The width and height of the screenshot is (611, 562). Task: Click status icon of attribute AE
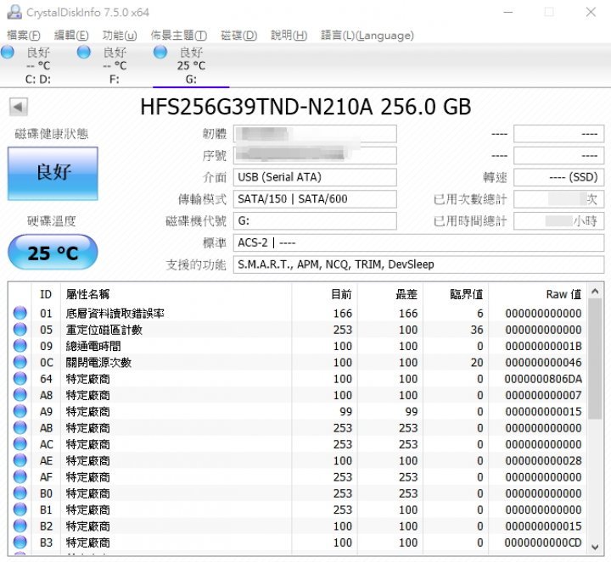(20, 460)
